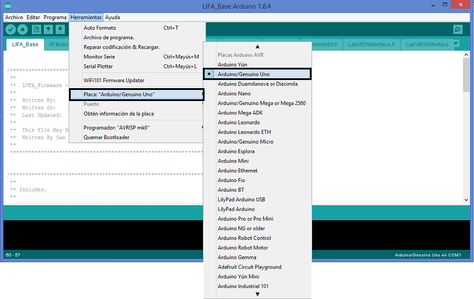Select LilyPad Arduino USB board
This screenshot has height=299, width=474.
pyautogui.click(x=258, y=200)
